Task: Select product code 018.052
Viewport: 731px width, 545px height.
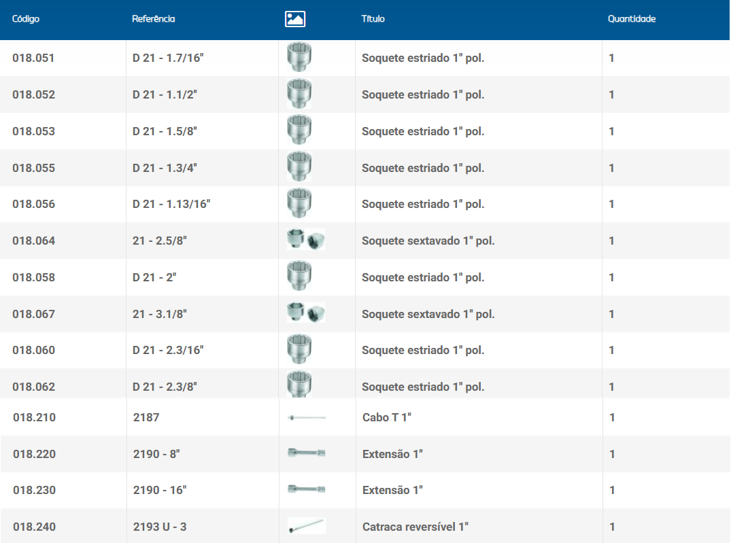Action: [x=33, y=94]
